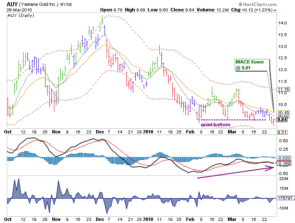This screenshot has height=223, width=295.
Task: Click the 10.16 moving average value tag
Action: (283, 113)
